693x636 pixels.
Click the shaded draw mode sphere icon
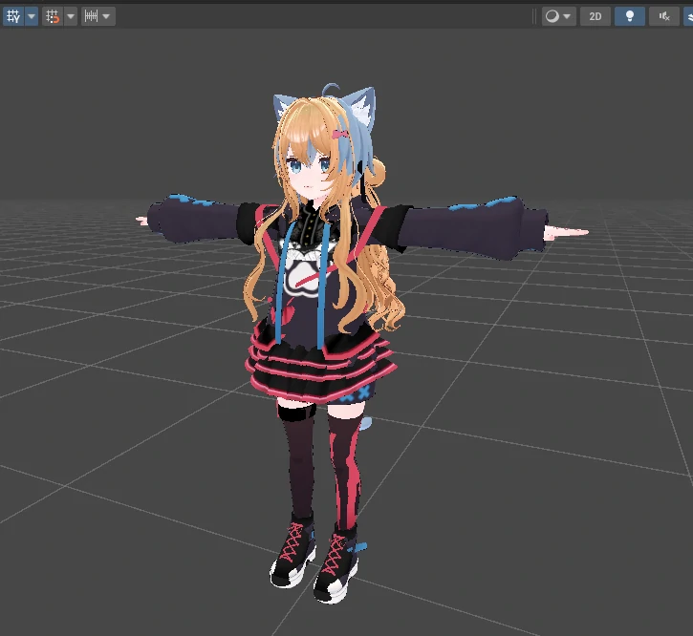[552, 16]
